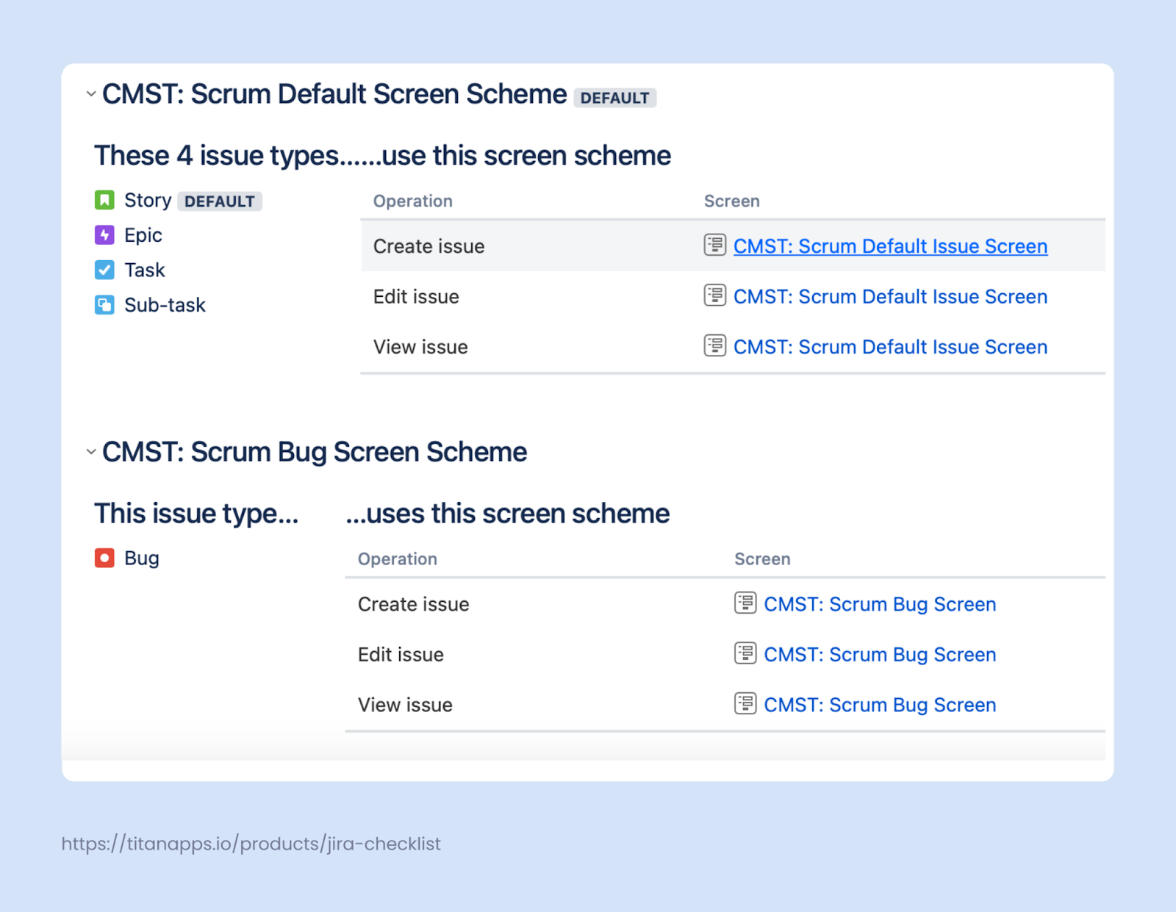
Task: Click the 'This issue type...' heading
Action: 196,514
